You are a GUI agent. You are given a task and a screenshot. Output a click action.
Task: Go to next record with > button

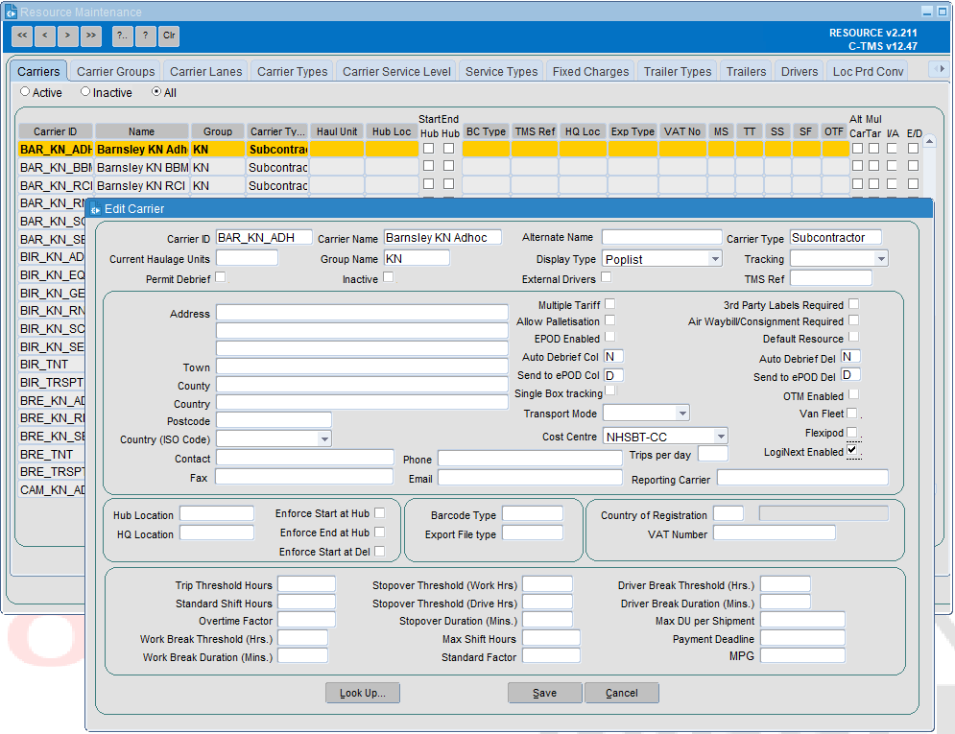[67, 36]
